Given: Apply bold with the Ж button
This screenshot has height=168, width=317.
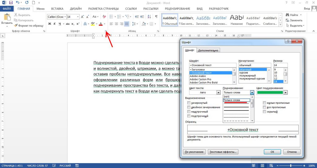Looking at the screenshot, I should [50, 24].
